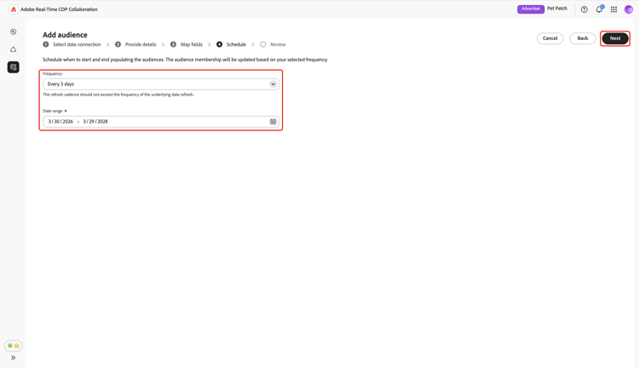Viewport: 639px width, 368px height.
Task: Open the Collaborate nodes sidebar icon
Action: (14, 49)
